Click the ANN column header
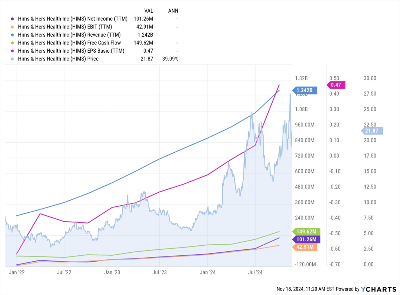This screenshot has height=295, width=400. pos(173,11)
